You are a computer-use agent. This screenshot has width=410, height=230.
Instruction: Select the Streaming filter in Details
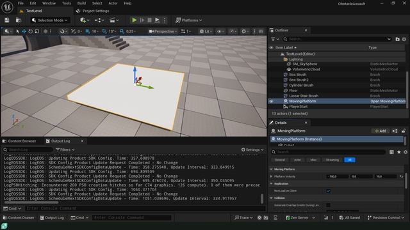point(332,160)
